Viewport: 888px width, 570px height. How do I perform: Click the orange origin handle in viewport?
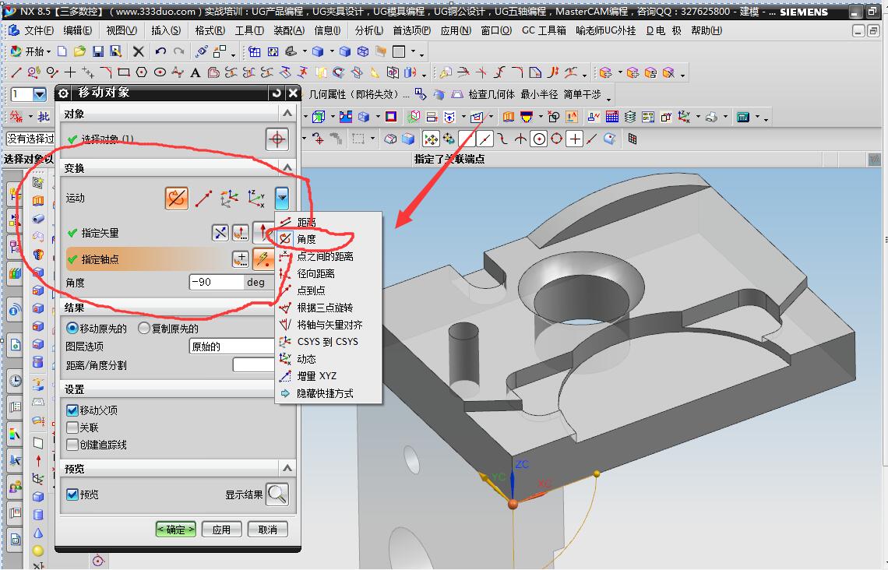[x=513, y=504]
